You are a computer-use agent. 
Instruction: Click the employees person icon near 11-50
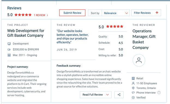pyautogui.click(x=133, y=83)
